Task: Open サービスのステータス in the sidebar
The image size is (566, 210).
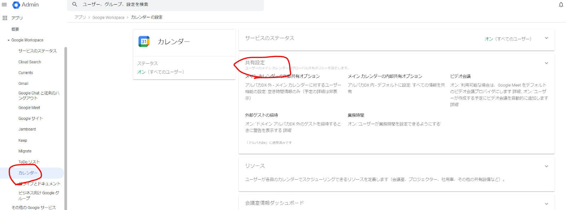Action: coord(37,51)
